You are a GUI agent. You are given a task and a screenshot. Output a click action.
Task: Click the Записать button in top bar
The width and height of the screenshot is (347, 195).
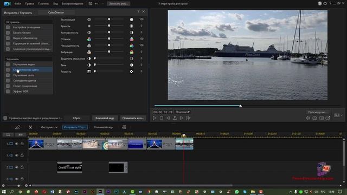(x=118, y=4)
